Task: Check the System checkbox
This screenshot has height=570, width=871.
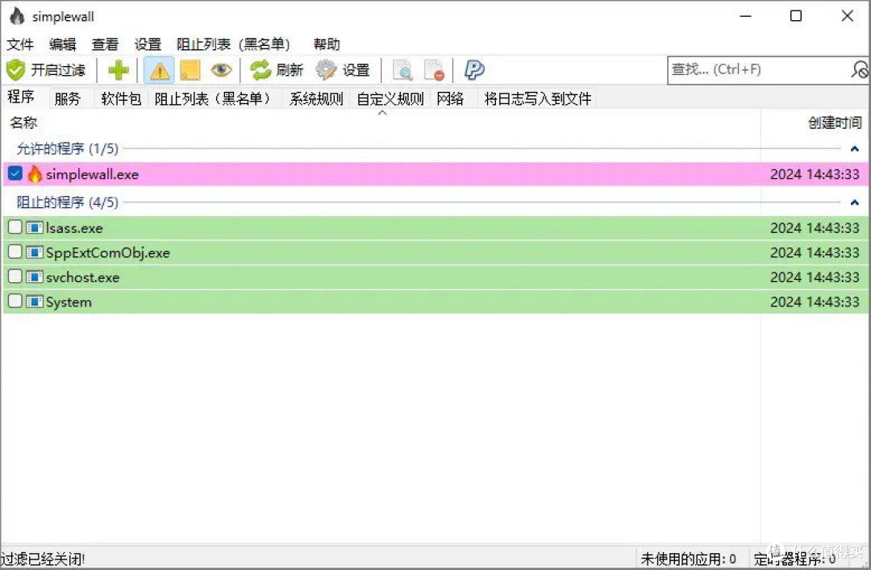Action: [x=15, y=301]
